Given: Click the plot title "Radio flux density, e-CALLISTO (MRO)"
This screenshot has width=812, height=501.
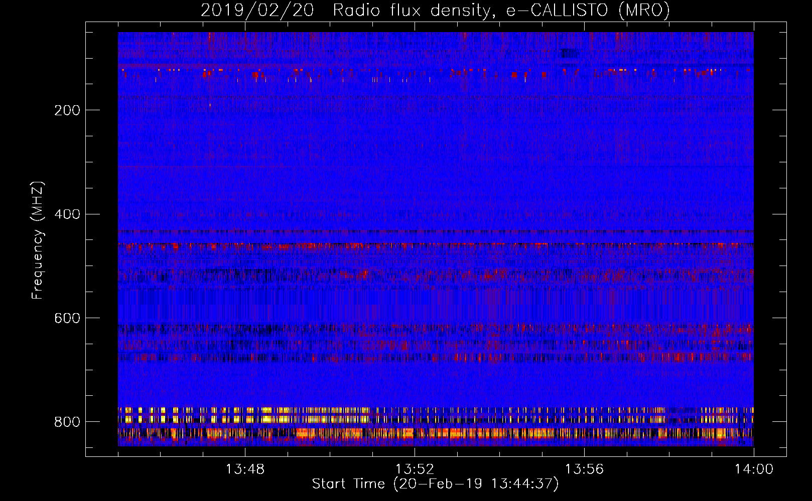Looking at the screenshot, I should point(501,10).
